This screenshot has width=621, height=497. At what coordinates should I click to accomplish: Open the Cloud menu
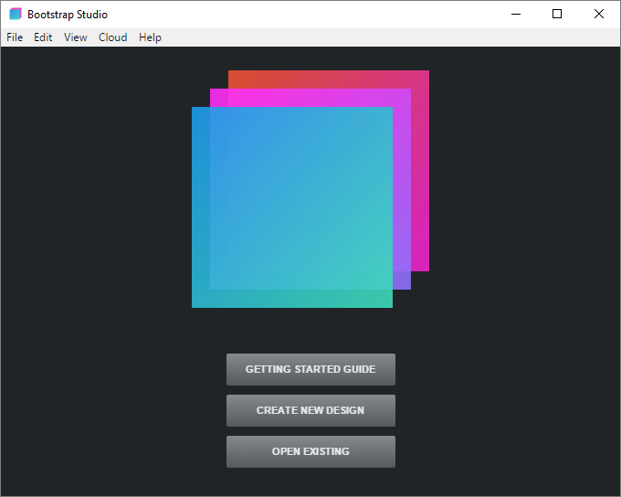113,37
